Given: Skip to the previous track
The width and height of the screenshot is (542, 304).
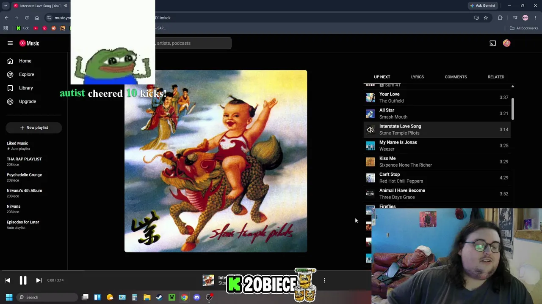Looking at the screenshot, I should [7, 280].
